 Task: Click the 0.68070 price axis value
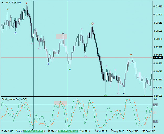click(x=158, y=71)
